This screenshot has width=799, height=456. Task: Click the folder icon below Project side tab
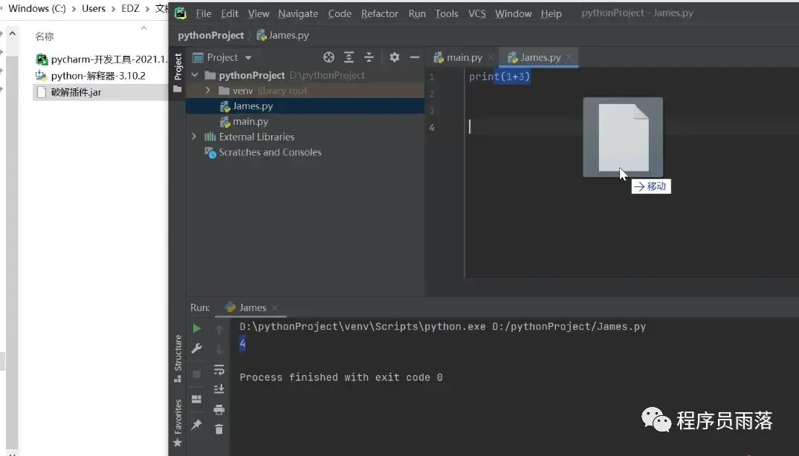[x=178, y=89]
